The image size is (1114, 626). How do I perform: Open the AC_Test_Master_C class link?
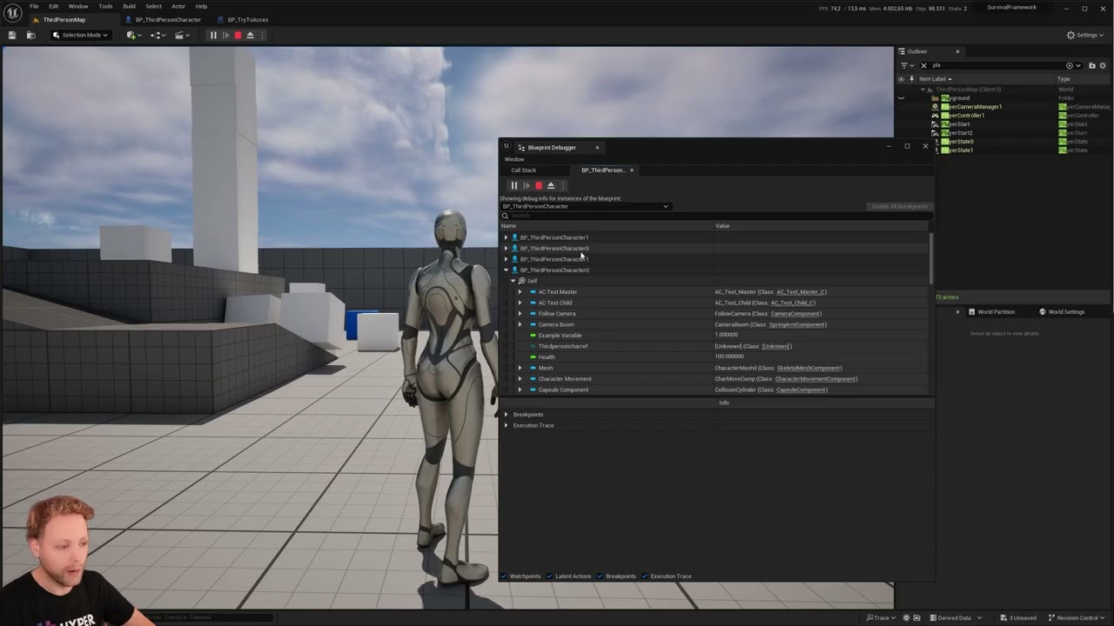[801, 292]
